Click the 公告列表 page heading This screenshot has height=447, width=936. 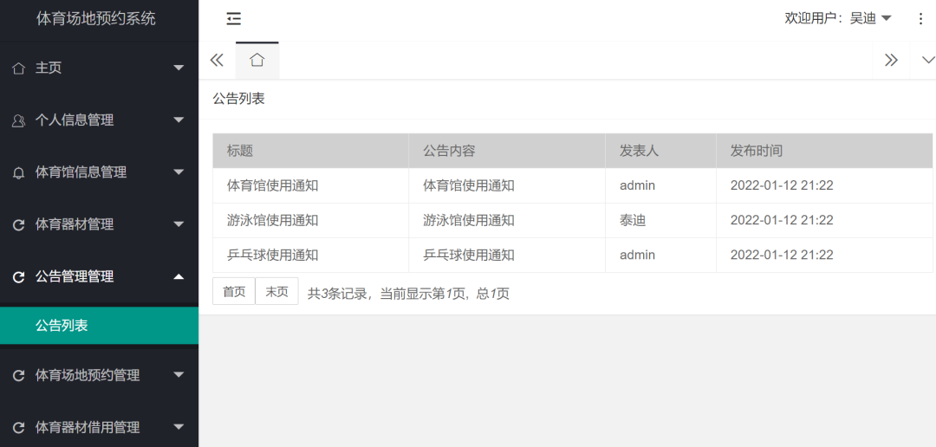239,99
